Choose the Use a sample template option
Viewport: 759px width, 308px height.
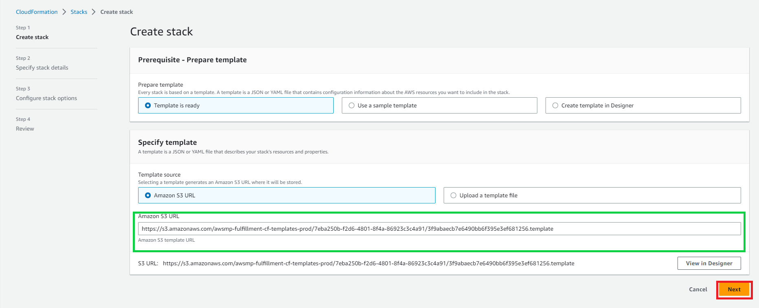click(x=439, y=105)
